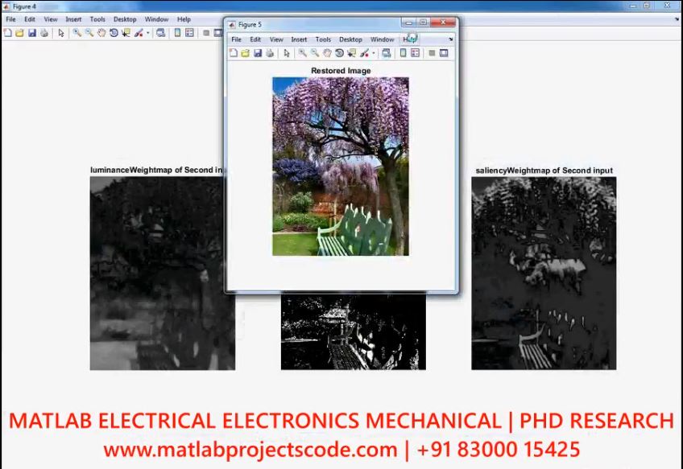Toggle Data Cursor tool in Figure 5
The width and height of the screenshot is (683, 469).
[x=351, y=53]
